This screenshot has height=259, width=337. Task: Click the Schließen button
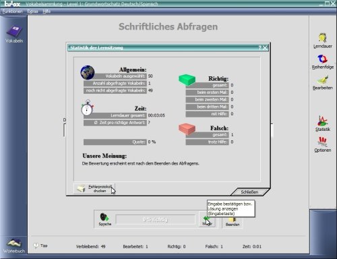(x=249, y=192)
